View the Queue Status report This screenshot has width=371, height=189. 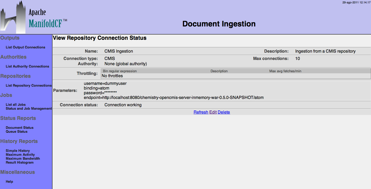(16, 132)
